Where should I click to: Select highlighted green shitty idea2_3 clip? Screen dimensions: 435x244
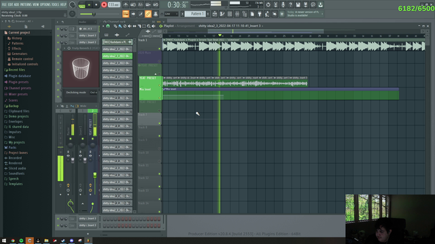tap(117, 56)
